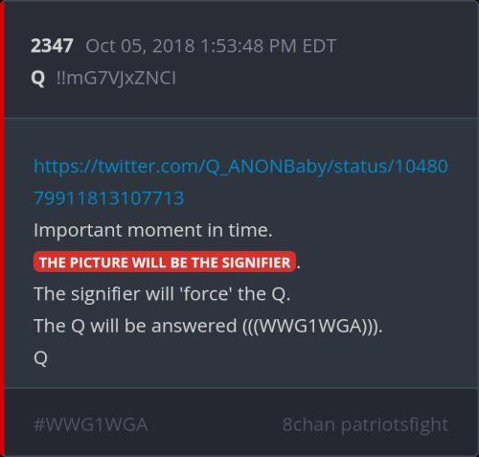Click the patriotsfight board name

coord(395,424)
